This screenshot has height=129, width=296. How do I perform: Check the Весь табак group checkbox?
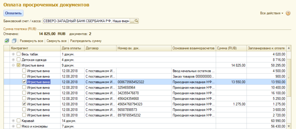coord(18,54)
